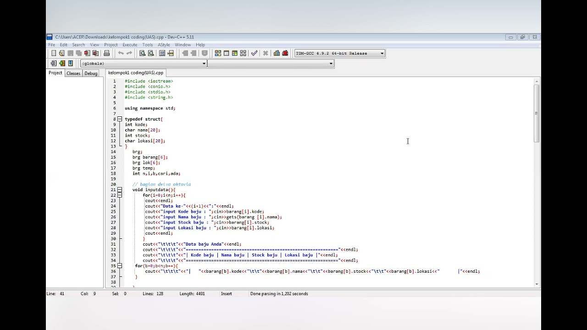The image size is (587, 330).
Task: Close the current file using toolbar icon
Action: pos(87,53)
